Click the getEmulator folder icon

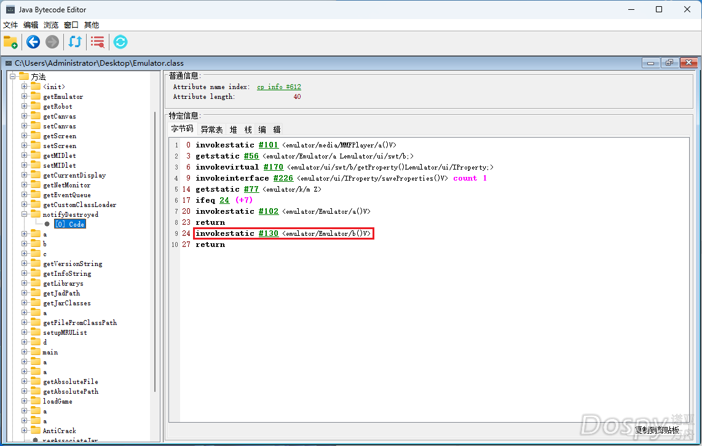pos(36,96)
